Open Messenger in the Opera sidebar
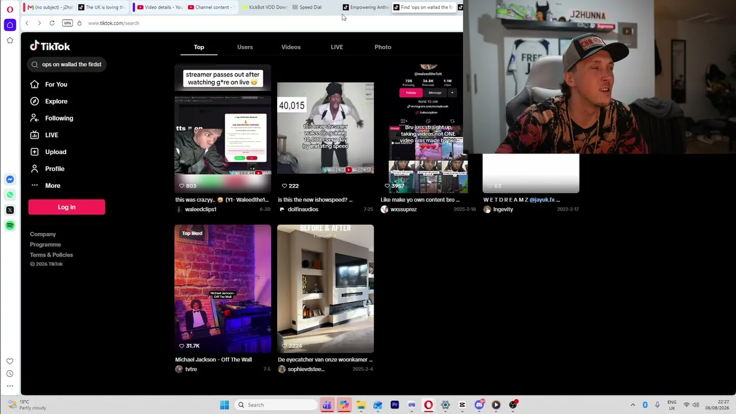Viewport: 736px width, 414px height. coord(10,179)
